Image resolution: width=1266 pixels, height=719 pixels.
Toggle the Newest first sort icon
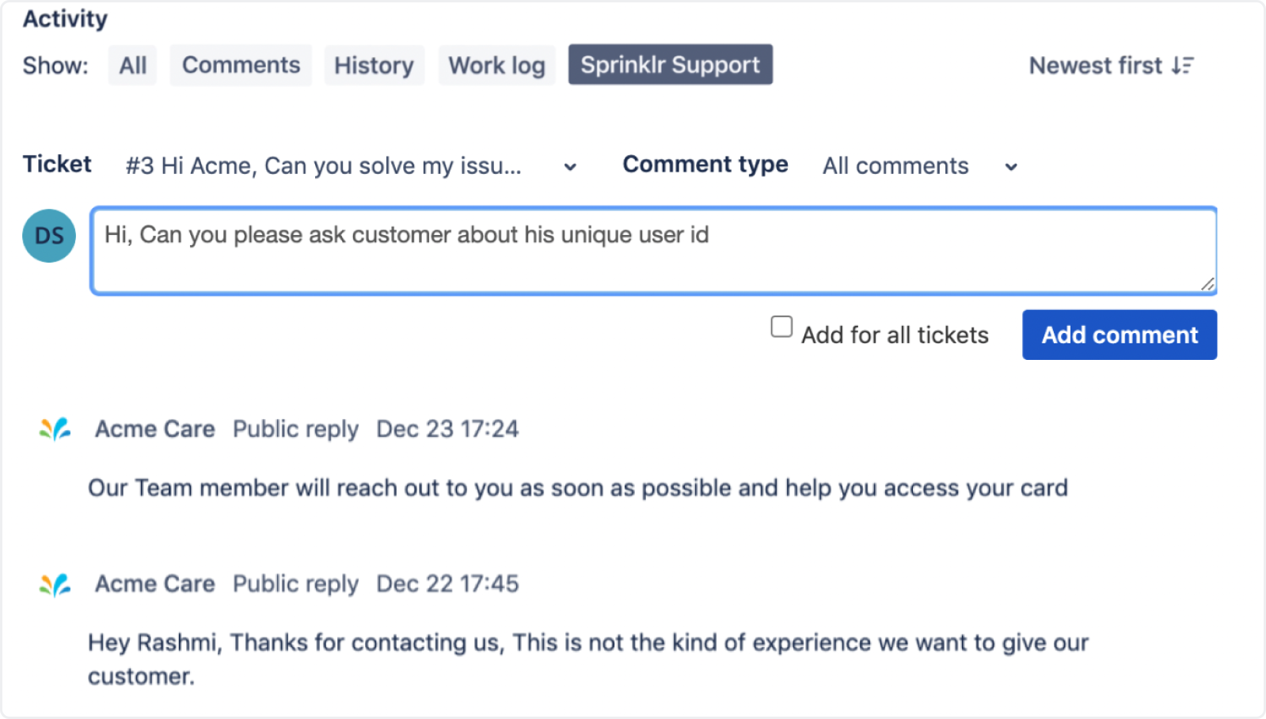click(x=1183, y=66)
